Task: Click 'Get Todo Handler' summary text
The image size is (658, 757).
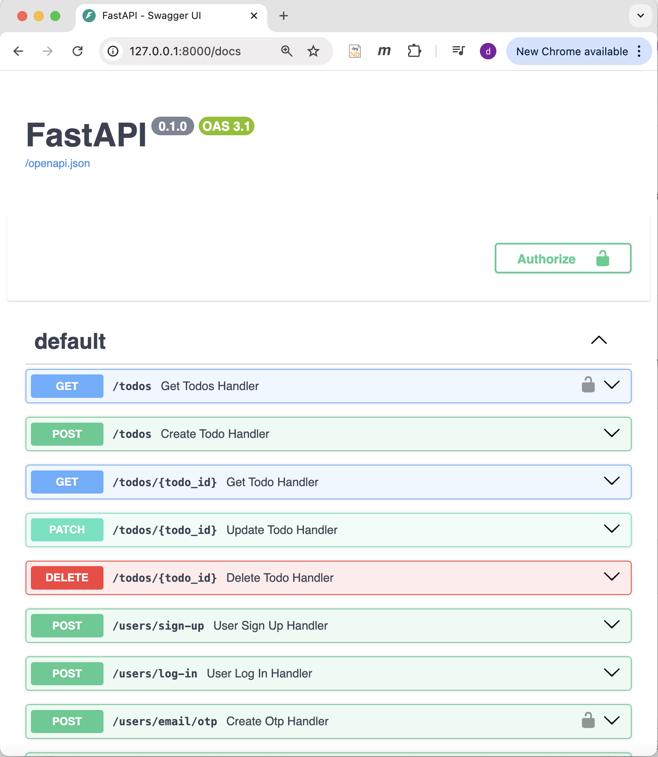Action: point(273,482)
